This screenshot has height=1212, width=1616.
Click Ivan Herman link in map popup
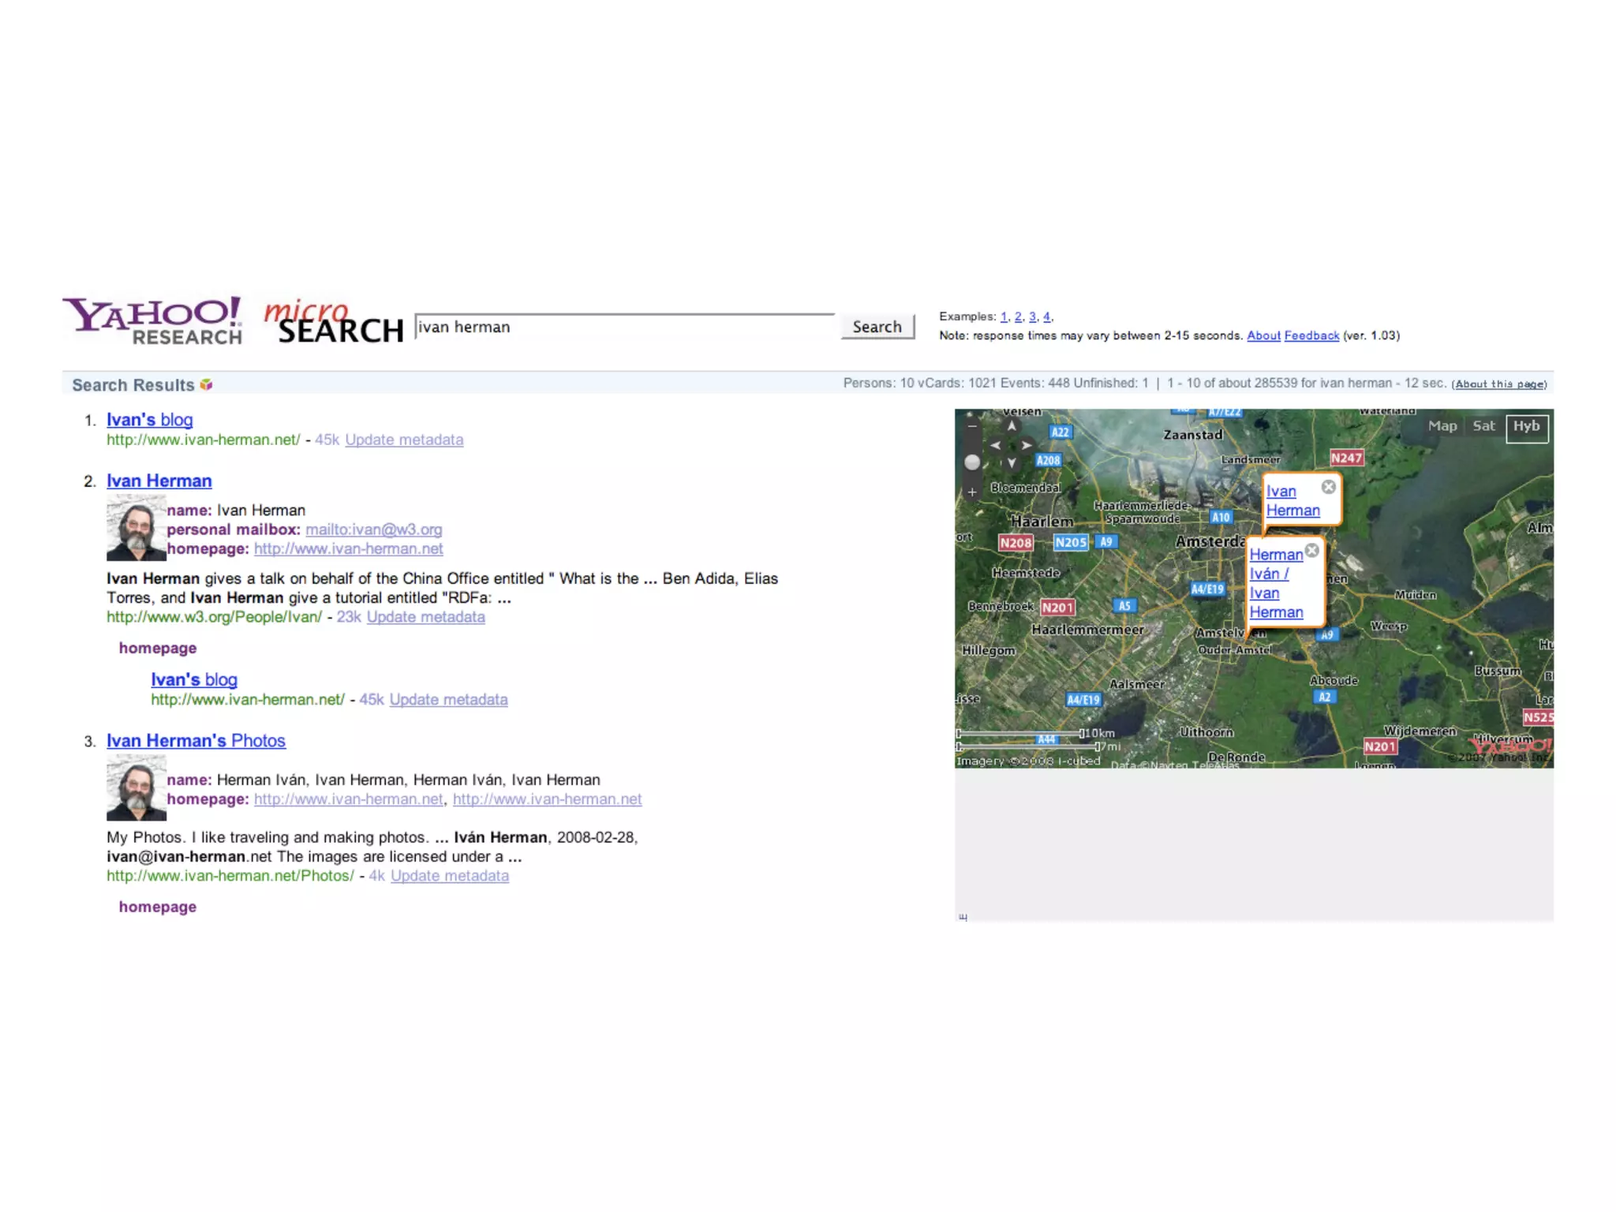pos(1292,501)
